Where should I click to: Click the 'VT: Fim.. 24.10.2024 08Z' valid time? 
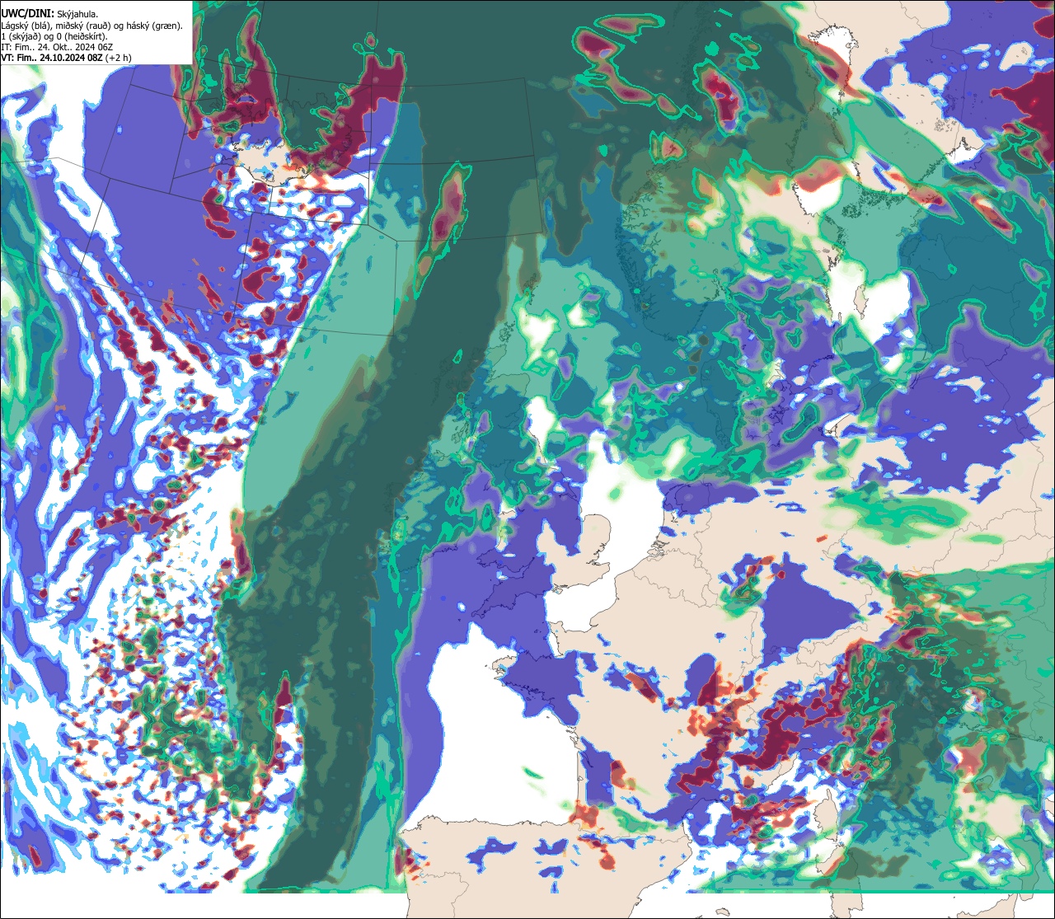coord(52,58)
